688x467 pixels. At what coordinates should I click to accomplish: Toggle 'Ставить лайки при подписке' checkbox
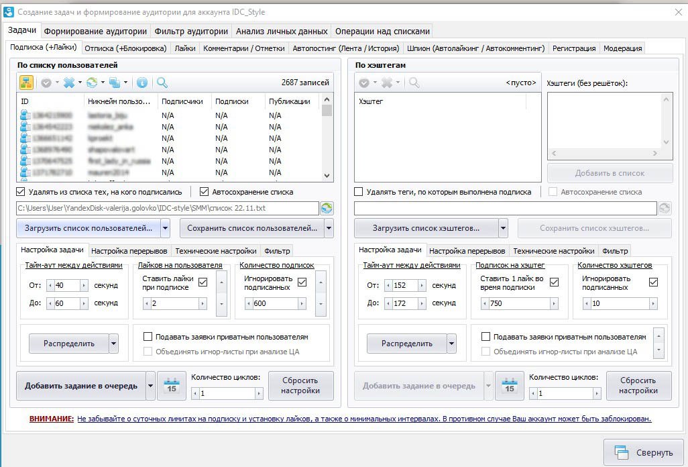click(x=203, y=282)
